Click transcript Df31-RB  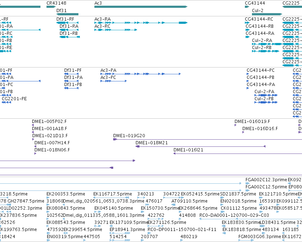(x=68, y=33)
